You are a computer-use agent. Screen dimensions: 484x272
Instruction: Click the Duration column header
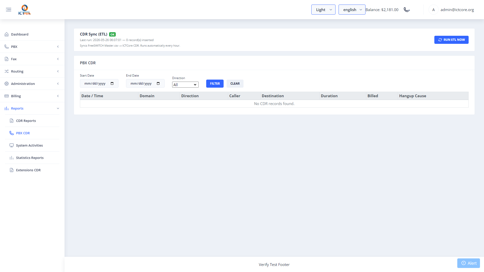(x=343, y=96)
